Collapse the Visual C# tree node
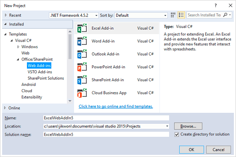Image resolution: width=236 pixels, height=157 pixels. 12,40
